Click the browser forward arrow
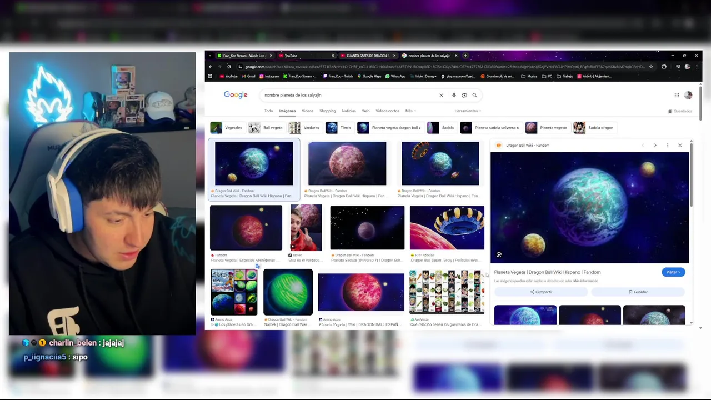 pos(219,67)
